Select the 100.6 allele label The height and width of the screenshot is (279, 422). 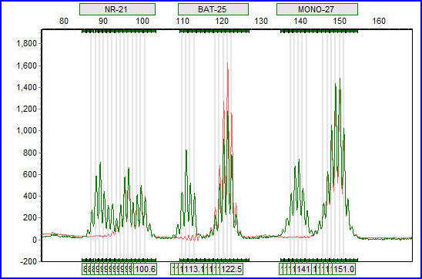click(146, 269)
